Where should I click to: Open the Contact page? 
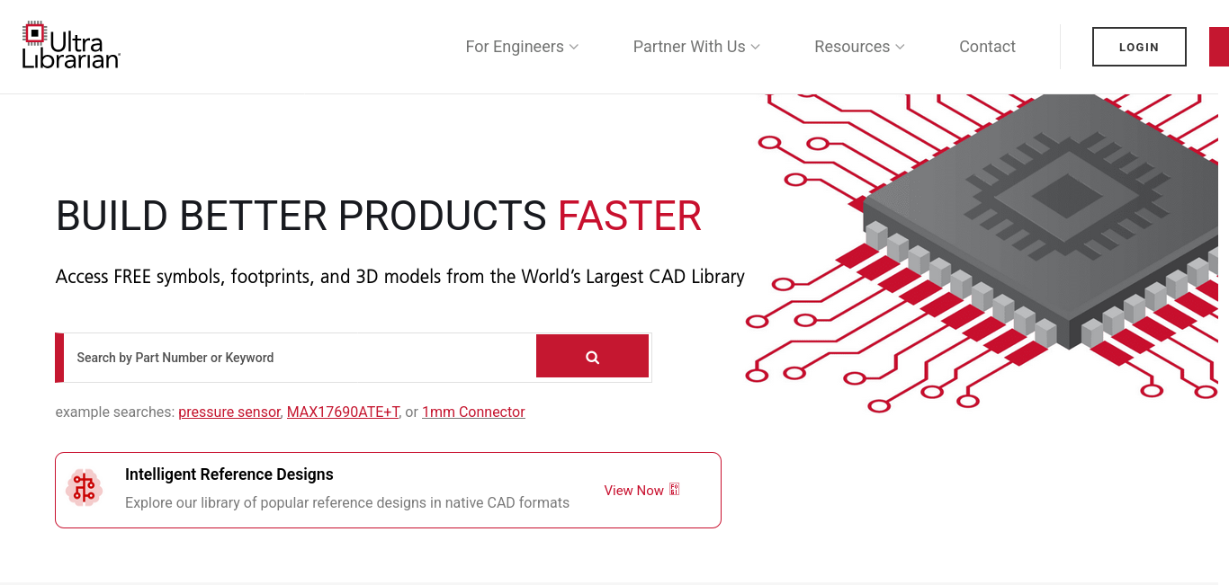point(987,47)
